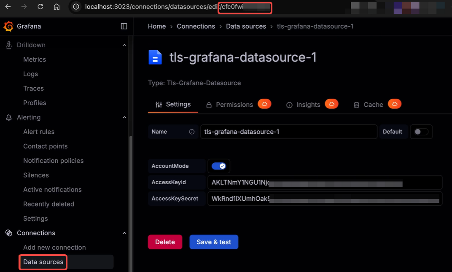
Task: Navigate to Data sources breadcrumb
Action: point(246,26)
